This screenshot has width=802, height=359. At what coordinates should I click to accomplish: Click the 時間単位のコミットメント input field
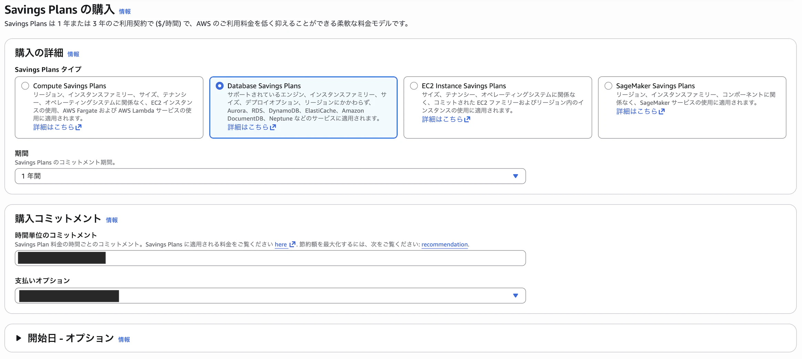point(270,258)
